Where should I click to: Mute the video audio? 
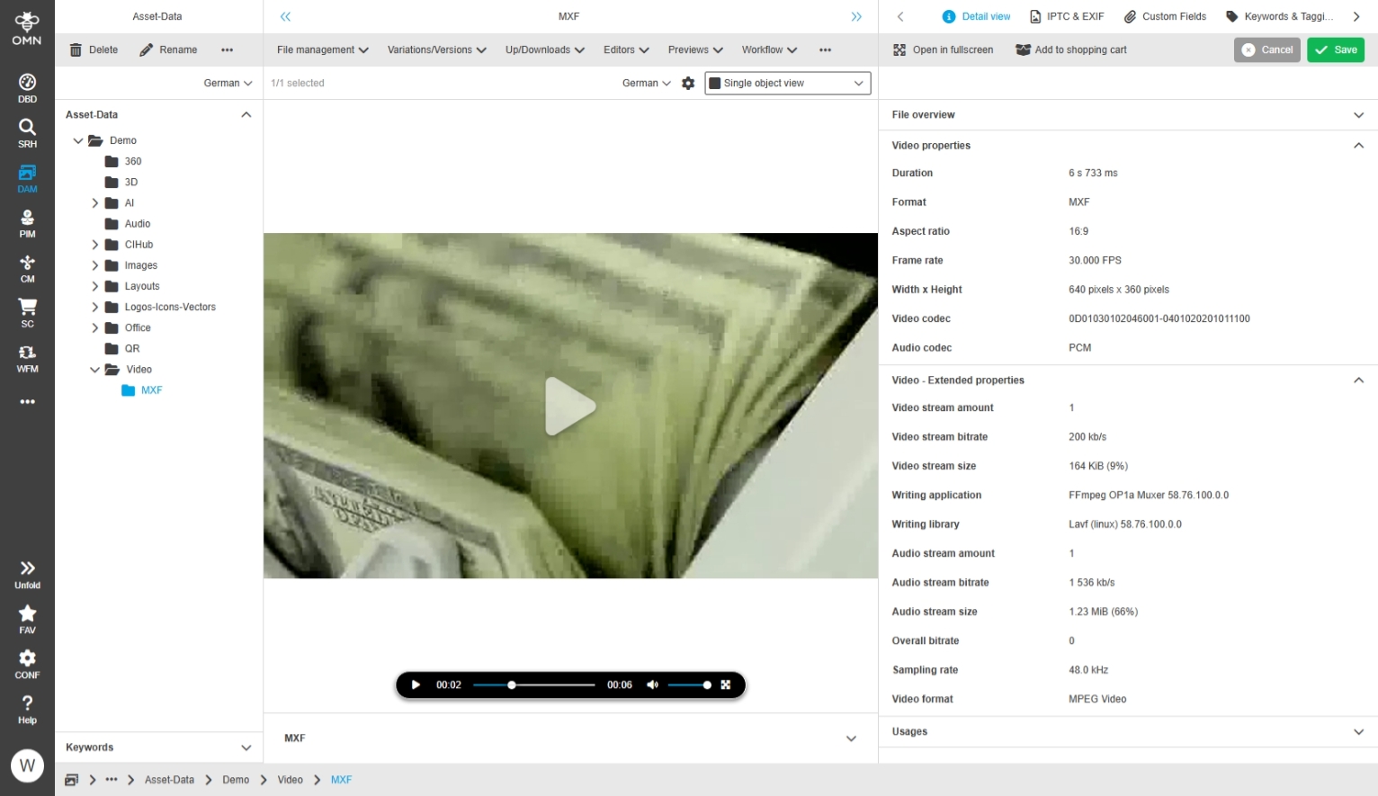[x=652, y=684]
